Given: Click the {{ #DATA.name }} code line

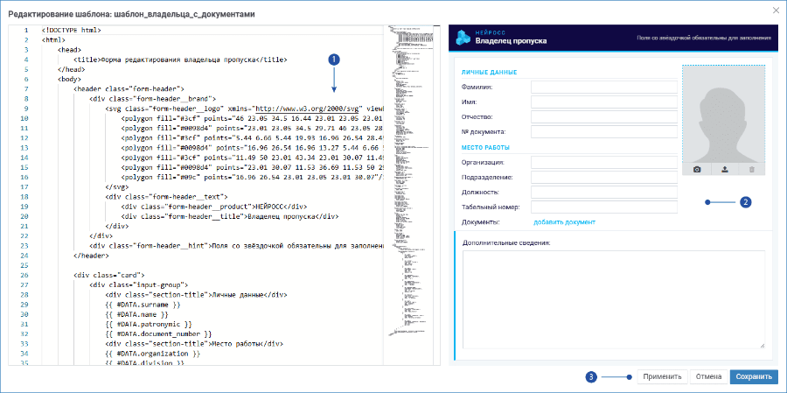Looking at the screenshot, I should tap(136, 314).
